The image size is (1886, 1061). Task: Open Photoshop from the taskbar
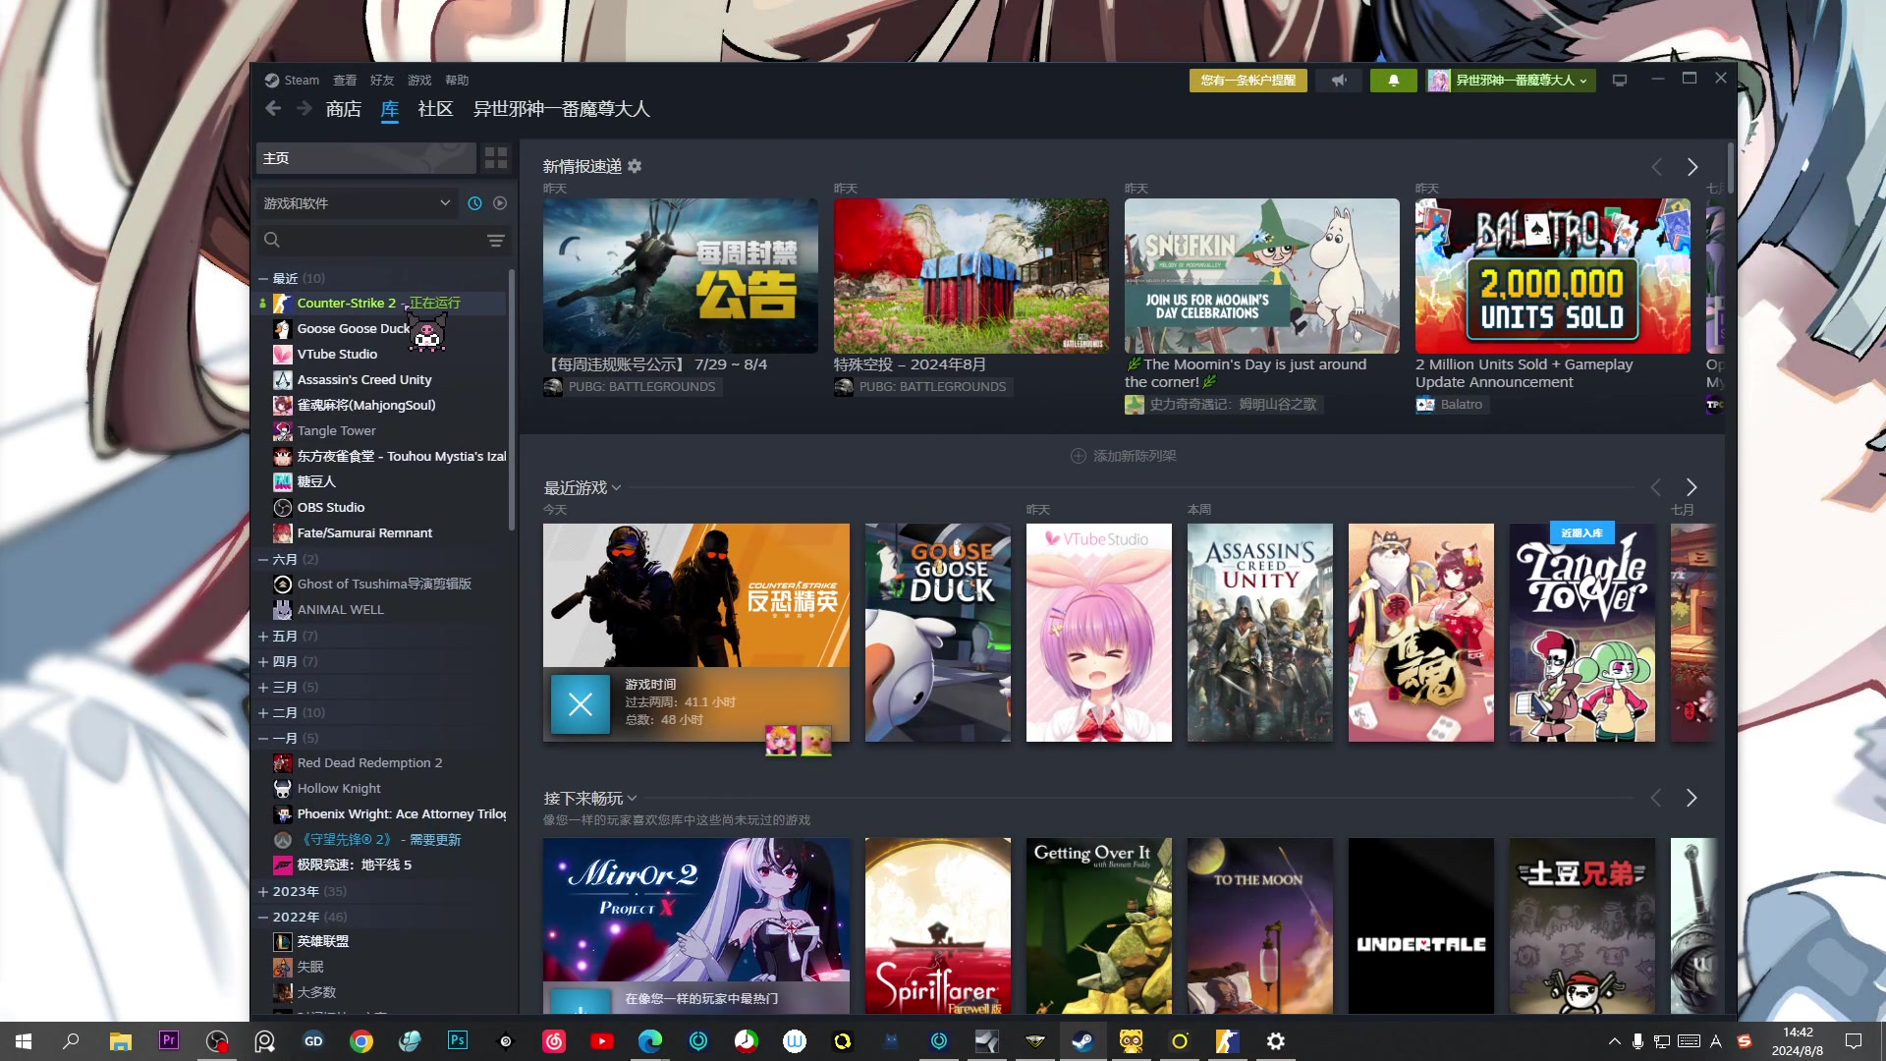coord(458,1041)
